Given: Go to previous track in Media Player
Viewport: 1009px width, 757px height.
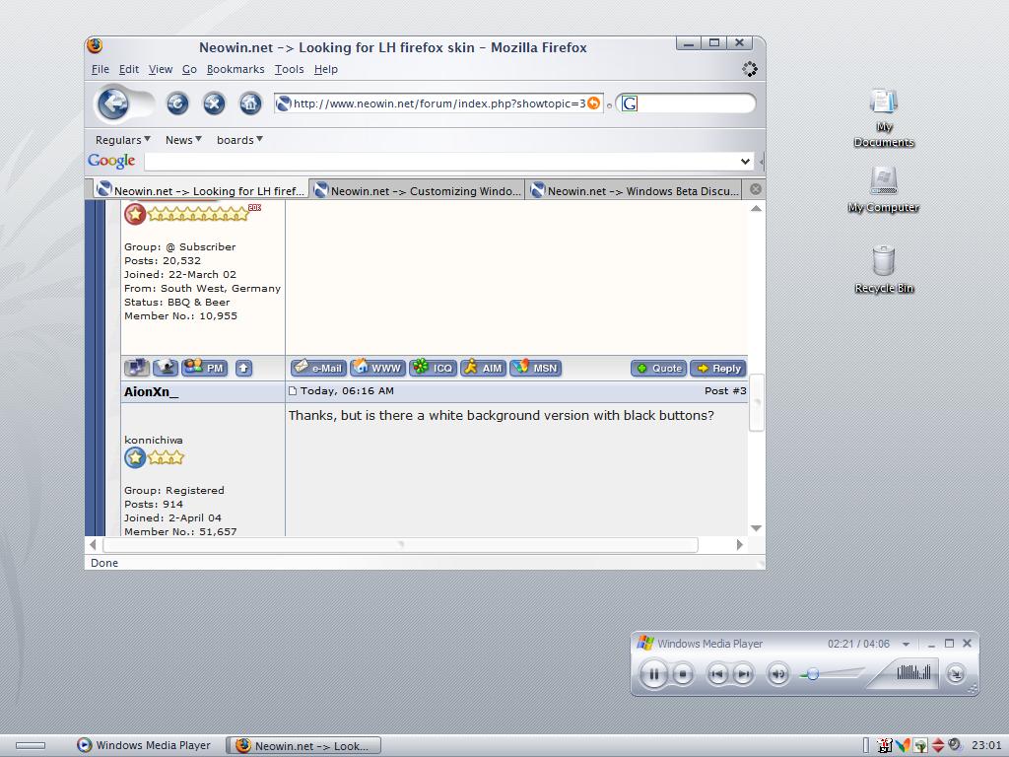Looking at the screenshot, I should (x=717, y=674).
